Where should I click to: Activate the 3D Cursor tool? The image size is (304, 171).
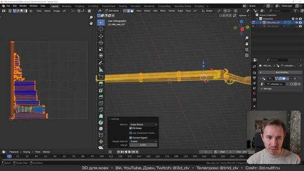pyautogui.click(x=101, y=29)
